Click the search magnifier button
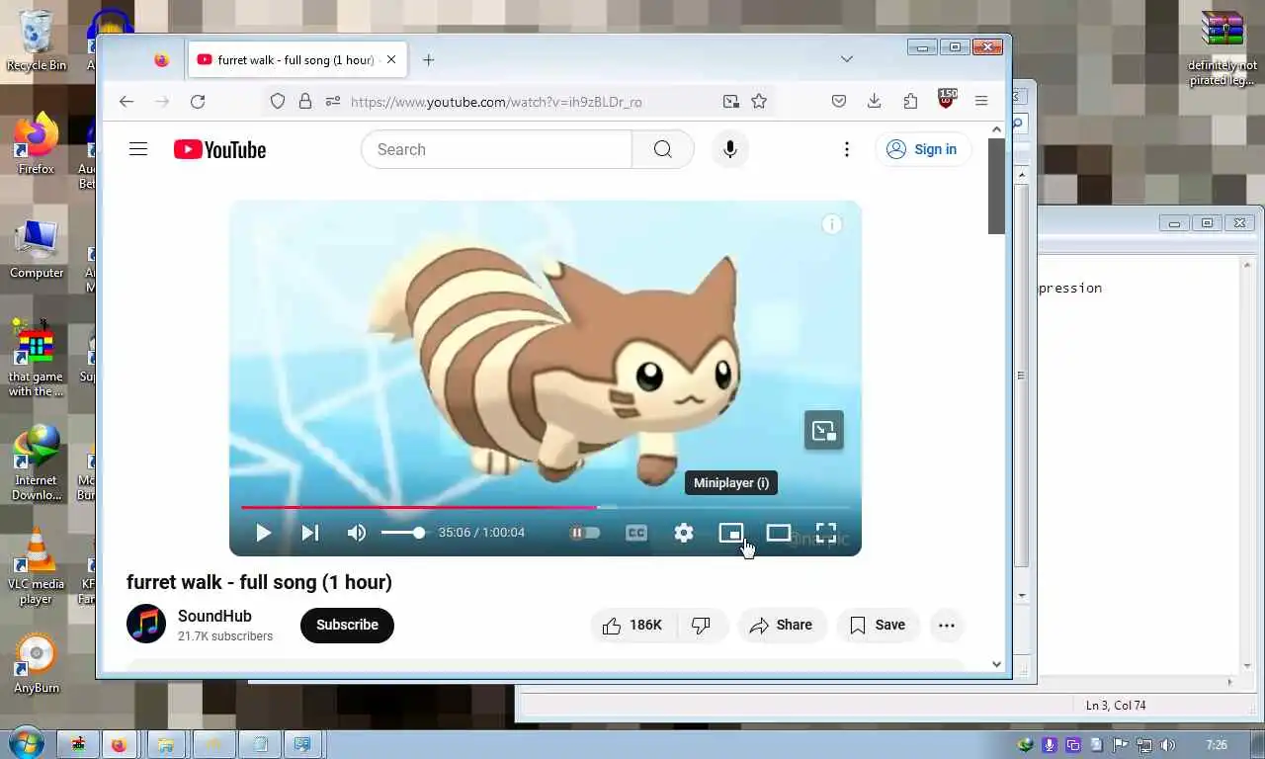Screen dimensions: 1265x759 pyautogui.click(x=663, y=149)
